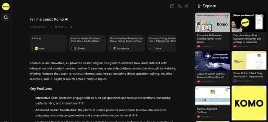This screenshot has width=268, height=122.
Task: Open the 10web Komo AI Review source
Action: click(x=87, y=43)
